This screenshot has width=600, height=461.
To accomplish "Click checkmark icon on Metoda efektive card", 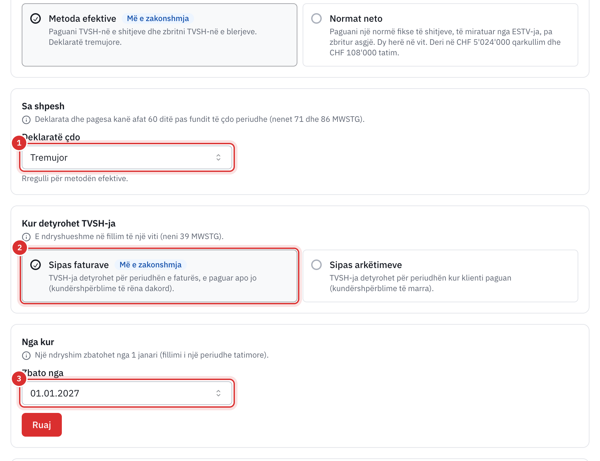I will coord(36,18).
